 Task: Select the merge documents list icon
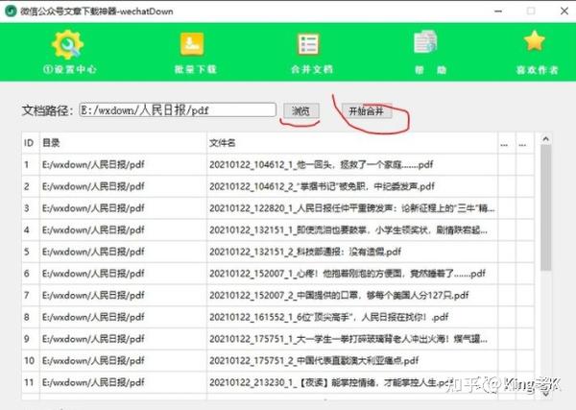[308, 44]
